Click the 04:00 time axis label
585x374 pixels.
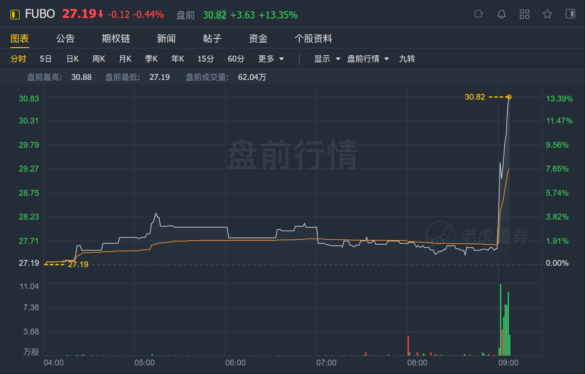point(53,362)
